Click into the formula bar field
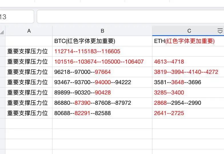224x154 pixels. [x=130, y=17]
